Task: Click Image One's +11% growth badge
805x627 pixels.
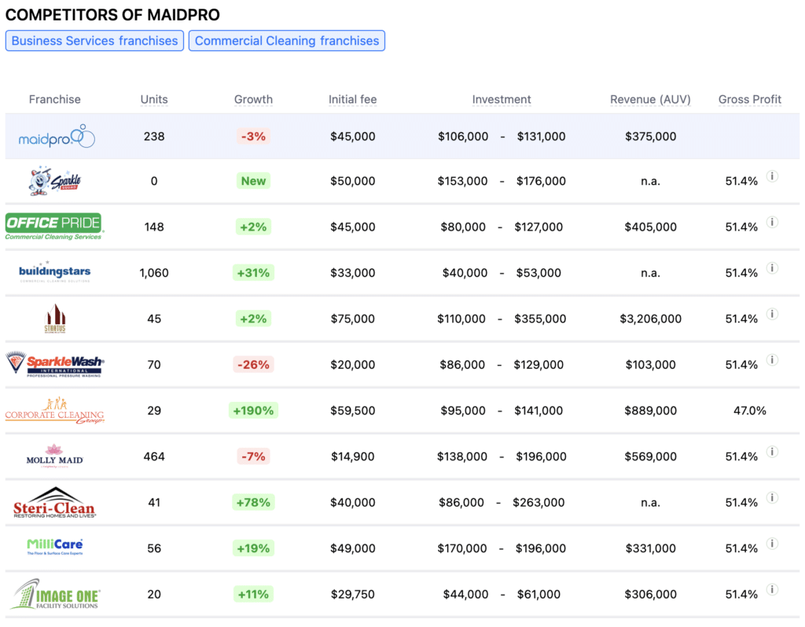Action: [x=253, y=594]
